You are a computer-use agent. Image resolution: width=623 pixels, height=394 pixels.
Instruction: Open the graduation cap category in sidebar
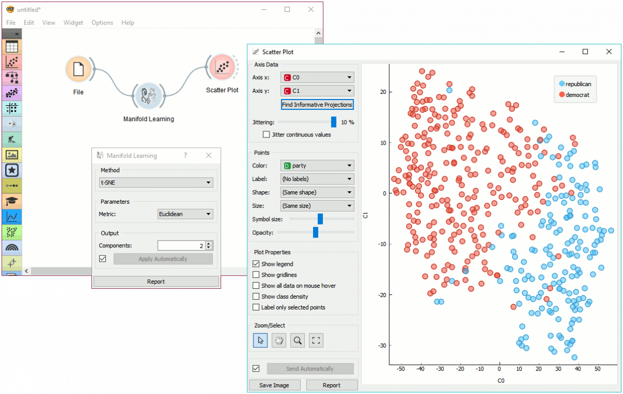coord(12,201)
